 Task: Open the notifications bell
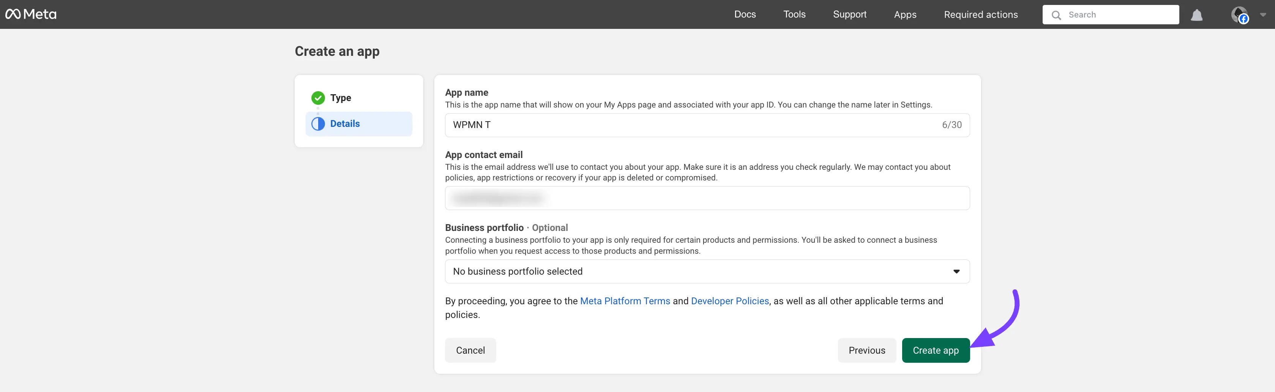pos(1196,15)
